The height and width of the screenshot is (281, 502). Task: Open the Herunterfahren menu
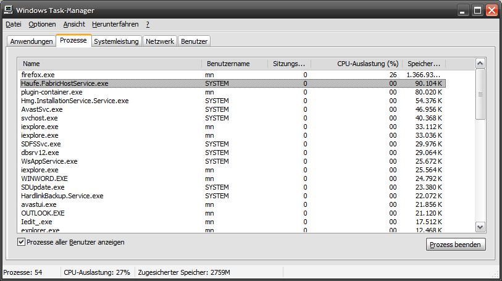115,24
